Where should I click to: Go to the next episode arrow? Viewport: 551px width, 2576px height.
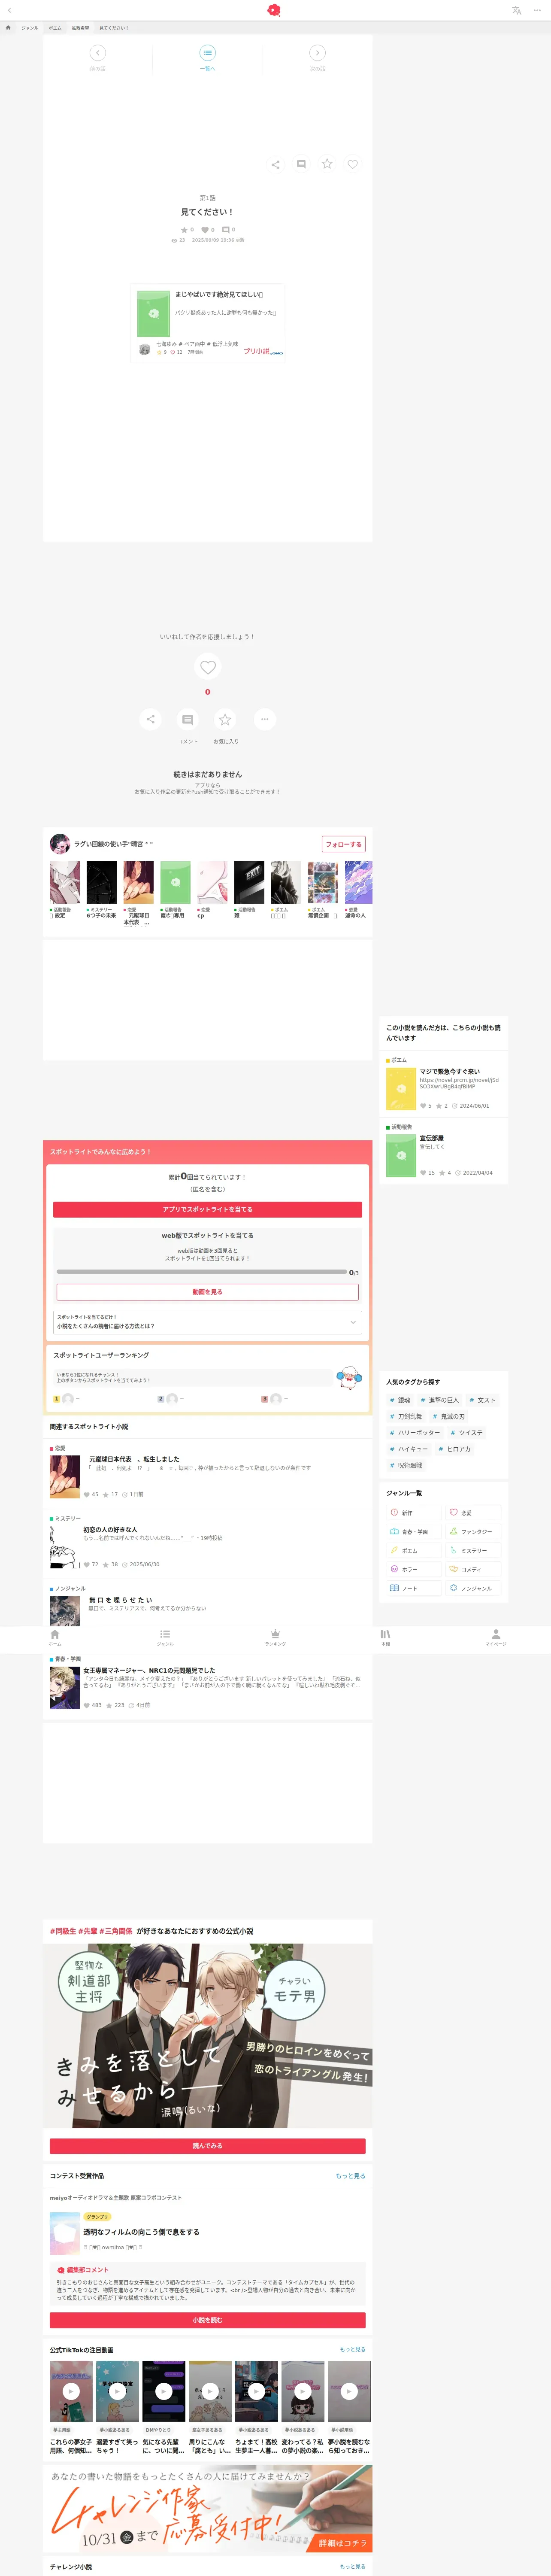point(317,53)
